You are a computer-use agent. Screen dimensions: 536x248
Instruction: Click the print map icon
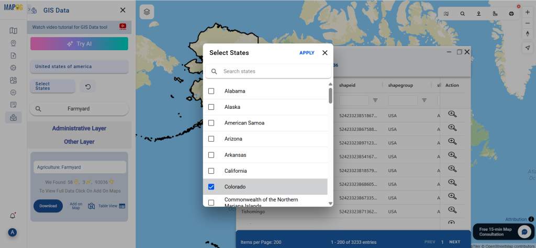coord(511,14)
